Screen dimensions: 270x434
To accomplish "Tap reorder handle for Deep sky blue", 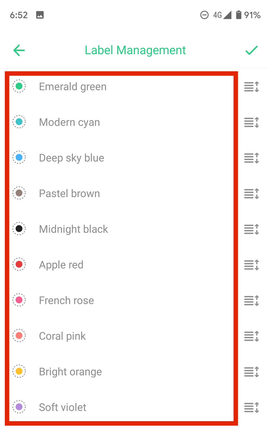I will (251, 158).
